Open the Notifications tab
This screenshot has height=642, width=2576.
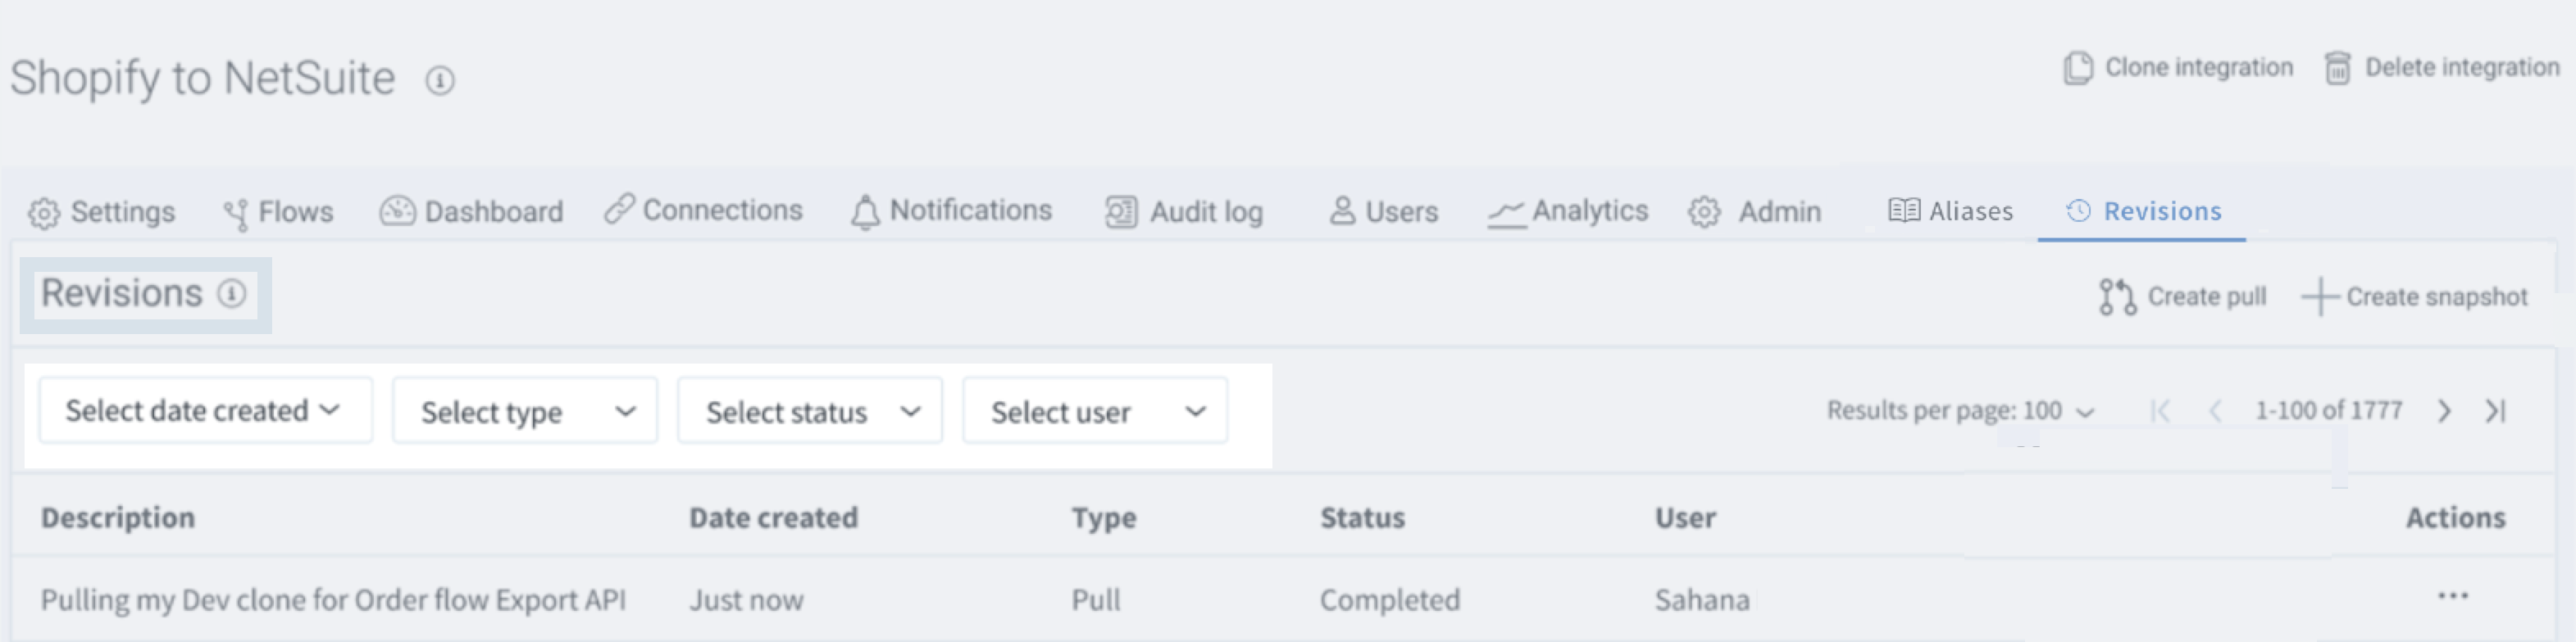(x=951, y=210)
